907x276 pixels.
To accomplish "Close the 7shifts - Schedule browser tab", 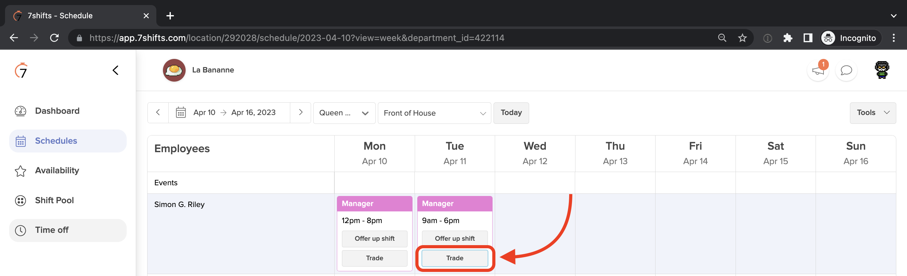I will [146, 16].
